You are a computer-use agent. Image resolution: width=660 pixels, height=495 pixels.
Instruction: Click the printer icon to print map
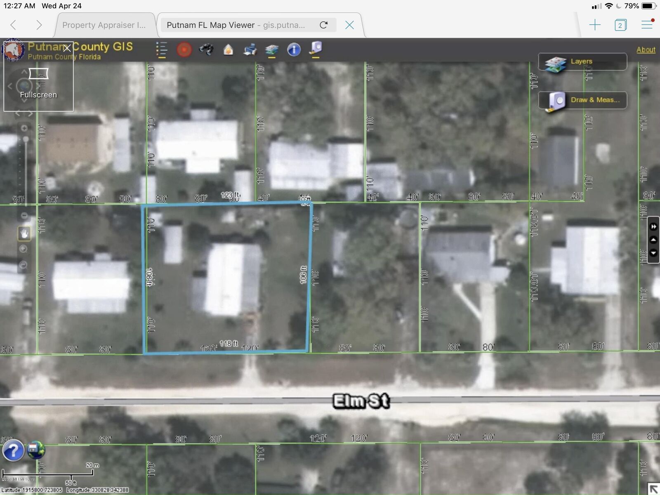(x=250, y=50)
